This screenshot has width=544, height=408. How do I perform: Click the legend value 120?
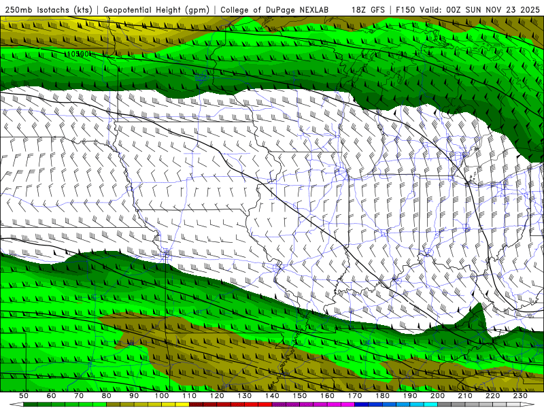(x=217, y=396)
